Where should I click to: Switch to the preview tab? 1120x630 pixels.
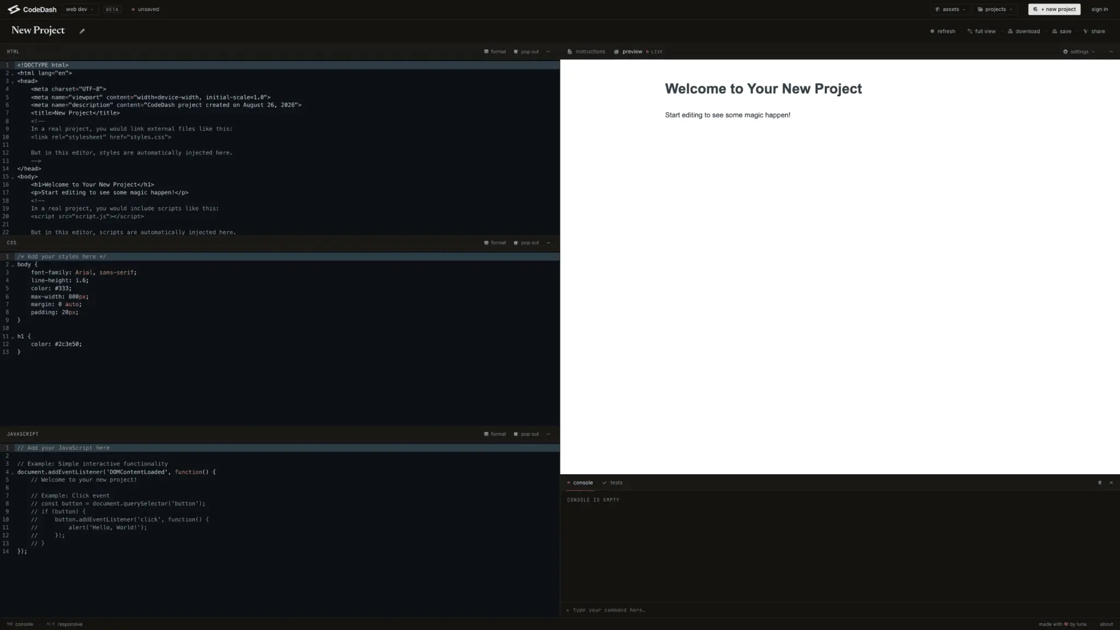[x=628, y=52]
